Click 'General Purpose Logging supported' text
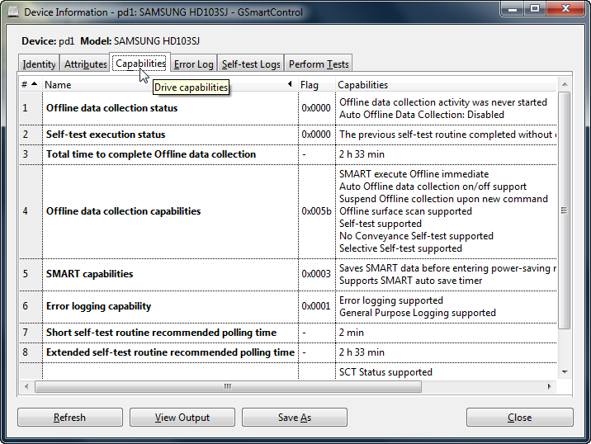 tap(417, 313)
